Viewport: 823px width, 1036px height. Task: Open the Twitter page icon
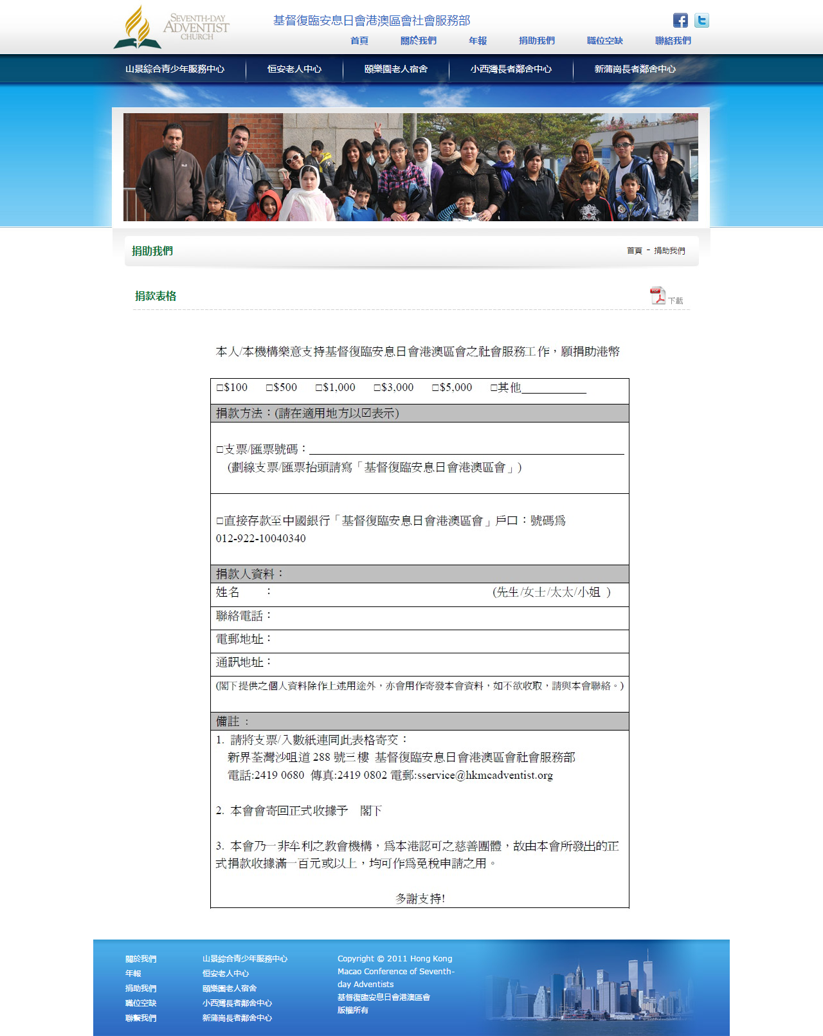coord(701,21)
